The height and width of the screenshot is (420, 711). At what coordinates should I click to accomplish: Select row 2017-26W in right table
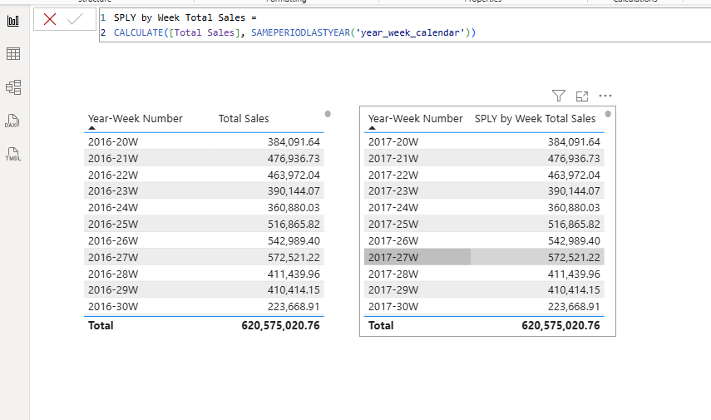click(x=484, y=240)
